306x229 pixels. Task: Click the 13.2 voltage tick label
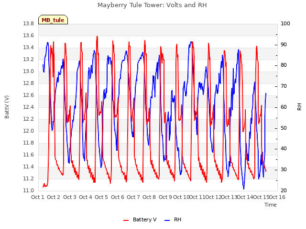tap(29, 59)
